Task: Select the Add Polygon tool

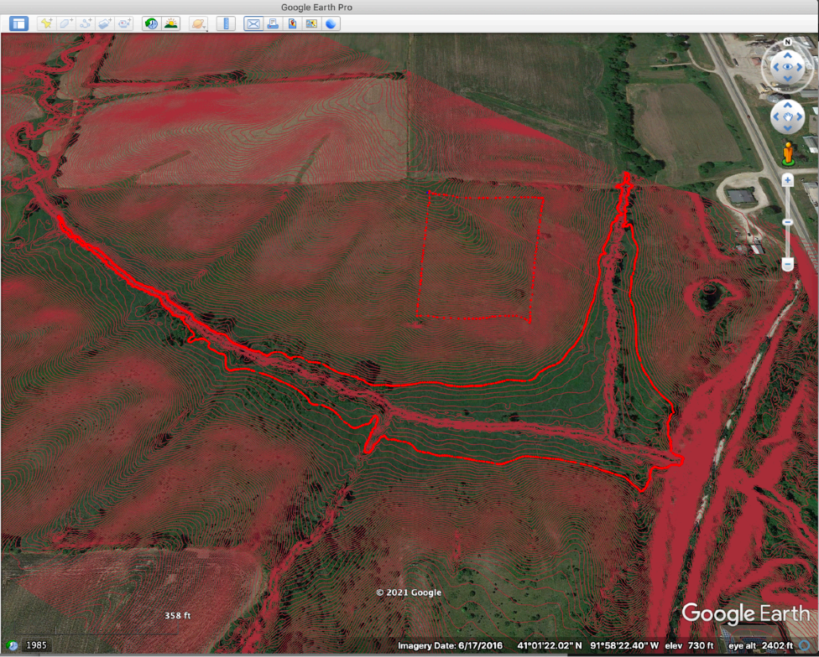Action: [65, 23]
